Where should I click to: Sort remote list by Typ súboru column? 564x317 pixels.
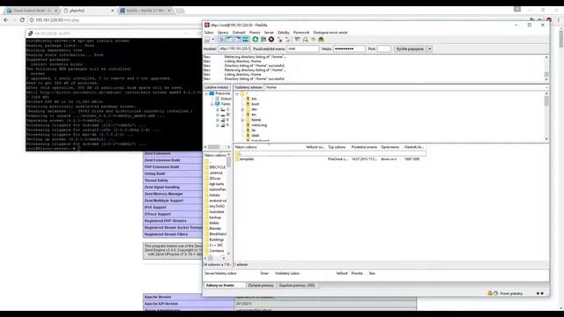[x=337, y=147]
